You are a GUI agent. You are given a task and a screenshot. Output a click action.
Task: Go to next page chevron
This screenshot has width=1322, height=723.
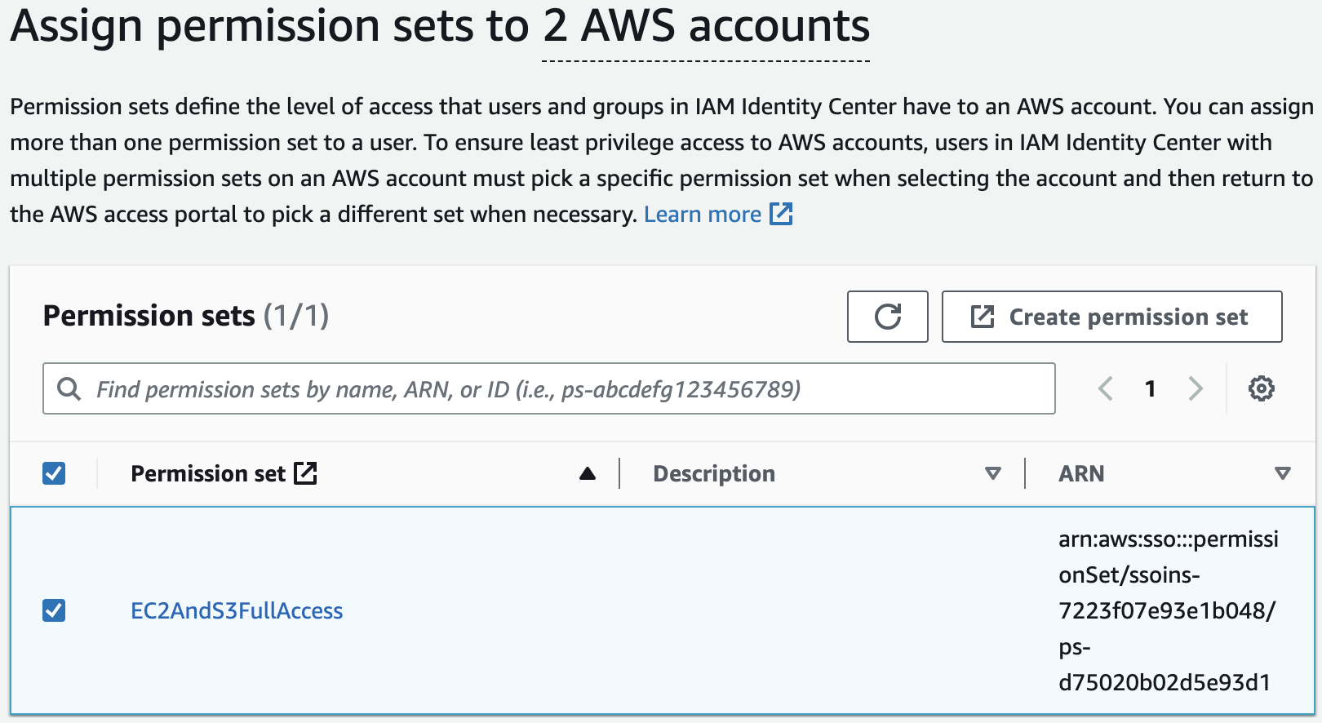tap(1196, 388)
